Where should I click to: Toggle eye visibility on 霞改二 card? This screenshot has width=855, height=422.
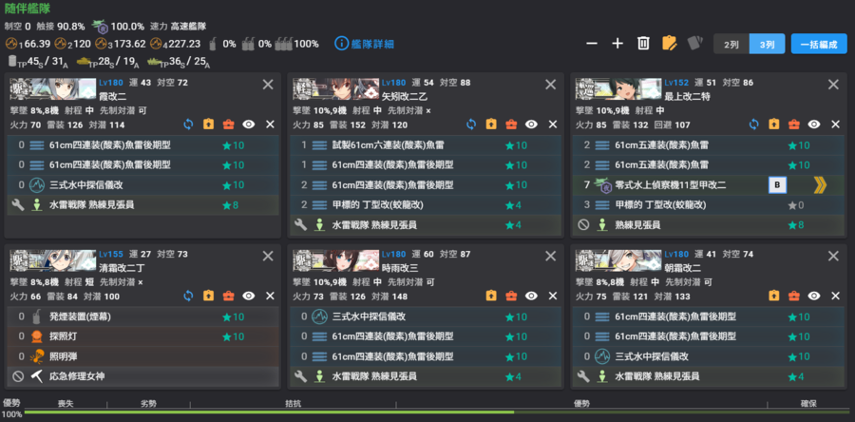249,125
